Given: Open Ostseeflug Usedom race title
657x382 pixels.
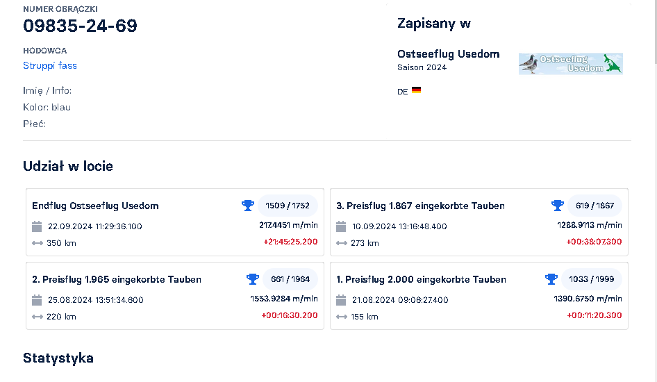Looking at the screenshot, I should tap(448, 54).
